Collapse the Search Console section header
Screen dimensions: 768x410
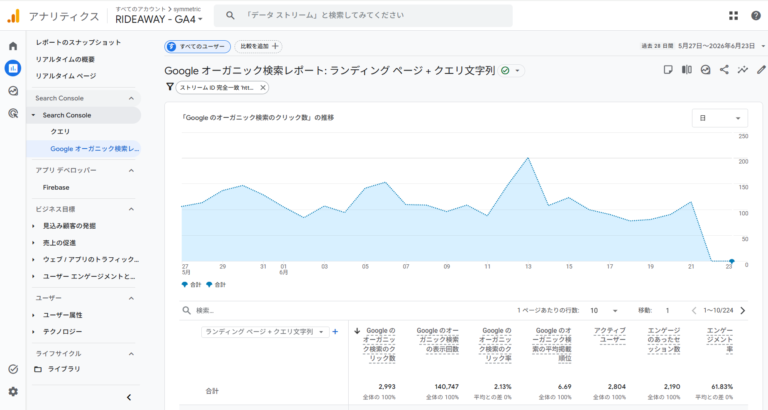(131, 98)
